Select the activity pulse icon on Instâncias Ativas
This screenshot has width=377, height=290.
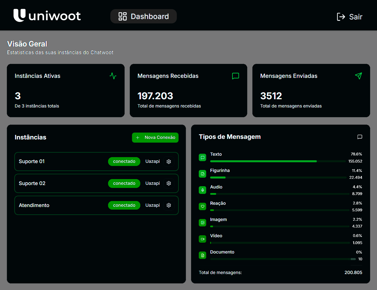click(x=113, y=76)
